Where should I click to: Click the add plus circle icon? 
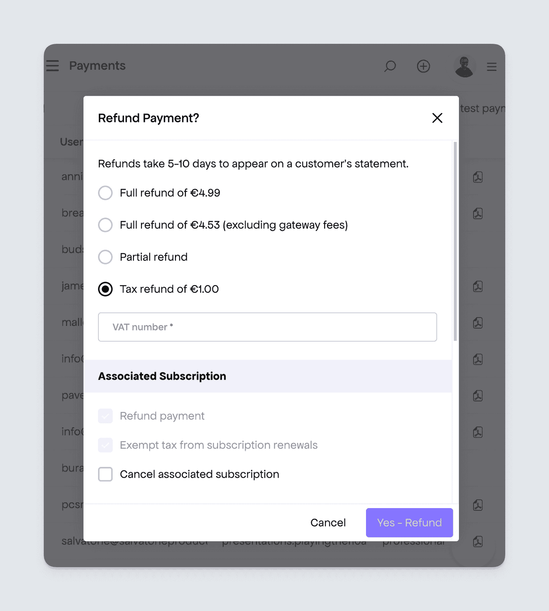(x=423, y=66)
